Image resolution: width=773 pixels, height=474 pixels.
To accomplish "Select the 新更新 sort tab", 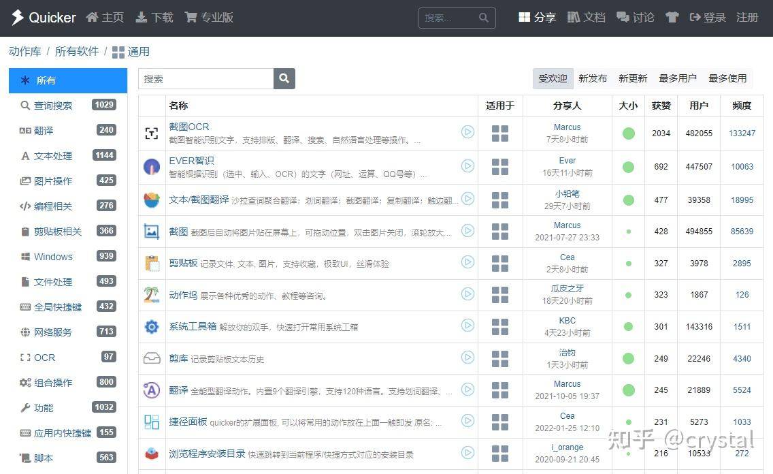I will pyautogui.click(x=633, y=78).
